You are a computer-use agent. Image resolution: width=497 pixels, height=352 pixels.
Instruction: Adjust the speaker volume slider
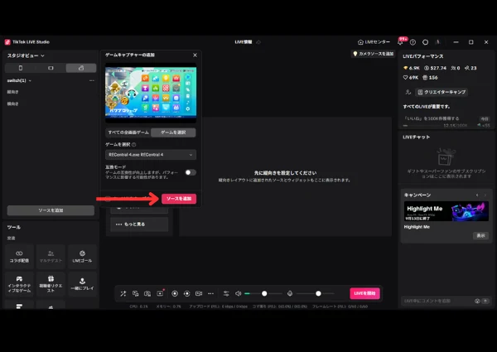coord(263,294)
